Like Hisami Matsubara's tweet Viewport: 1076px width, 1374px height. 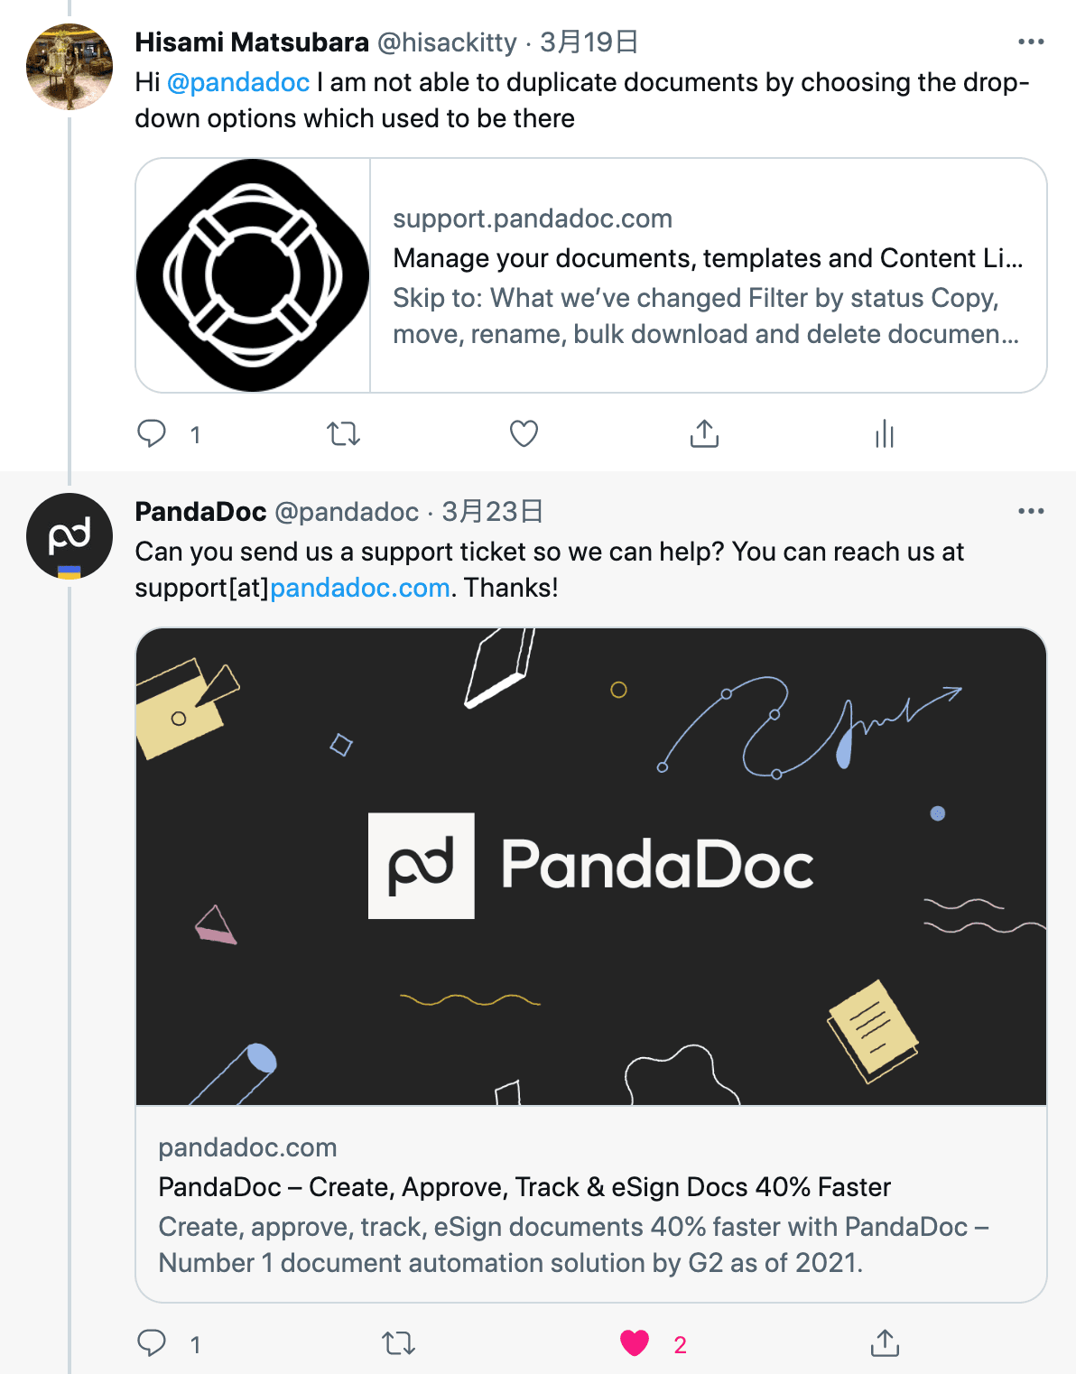524,434
